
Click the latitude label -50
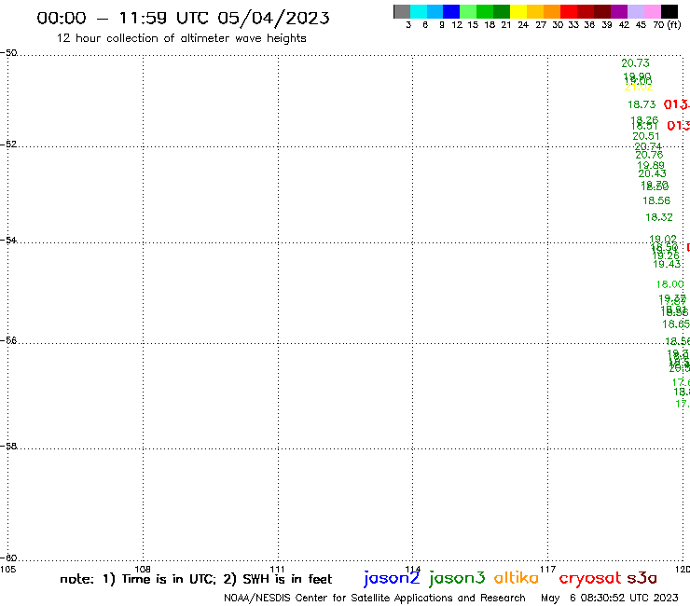(x=8, y=53)
